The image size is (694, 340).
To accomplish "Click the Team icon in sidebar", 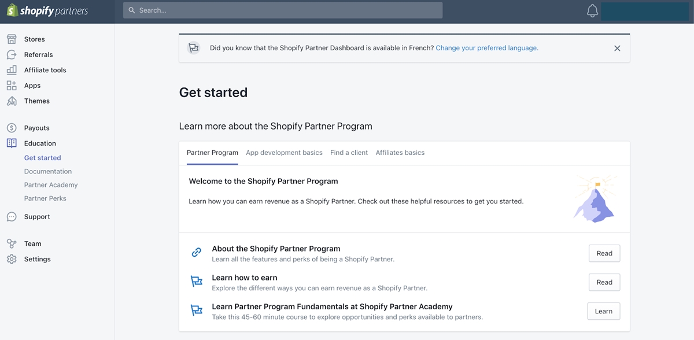I will (x=12, y=243).
